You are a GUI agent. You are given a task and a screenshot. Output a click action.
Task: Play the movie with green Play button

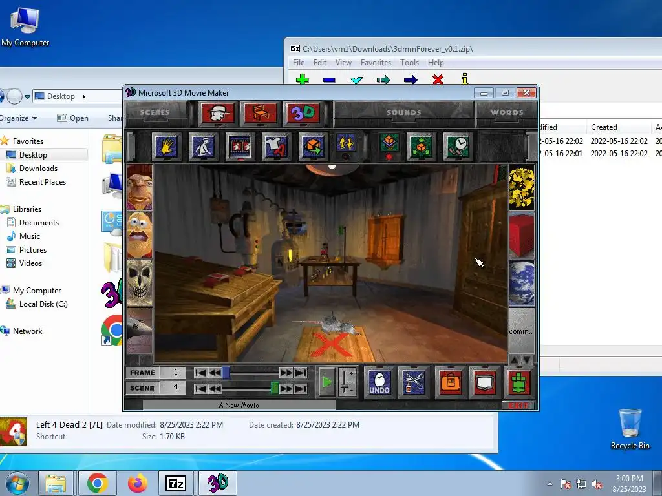click(326, 382)
